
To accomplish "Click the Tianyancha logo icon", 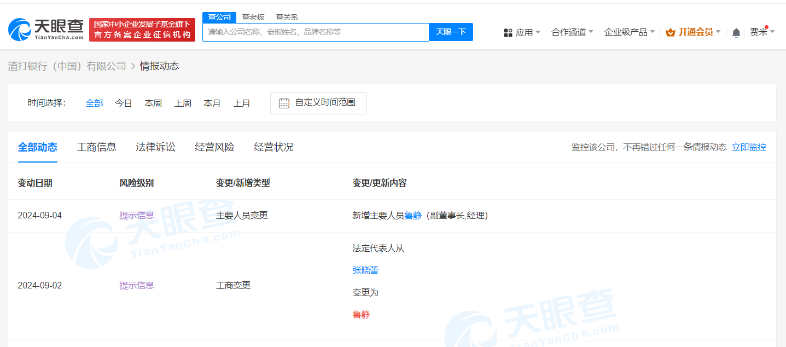I will click(x=19, y=30).
